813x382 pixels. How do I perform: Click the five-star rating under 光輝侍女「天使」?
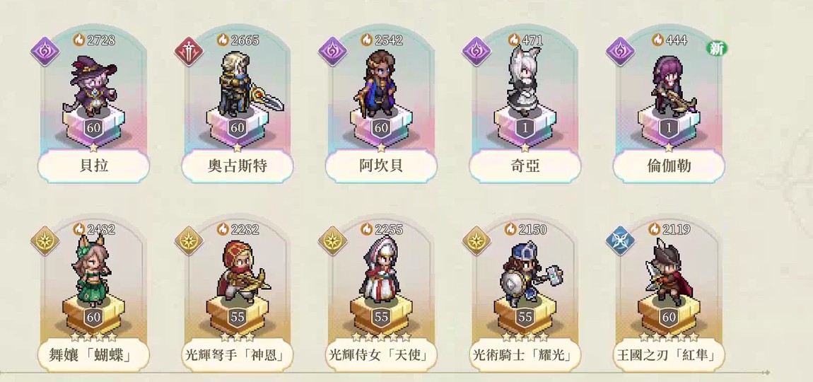tap(380, 337)
